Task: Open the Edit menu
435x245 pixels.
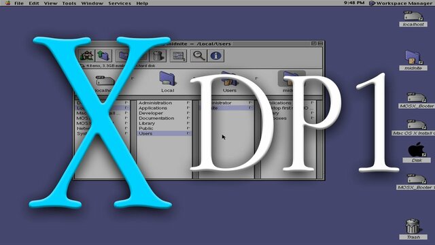Action: (34, 3)
